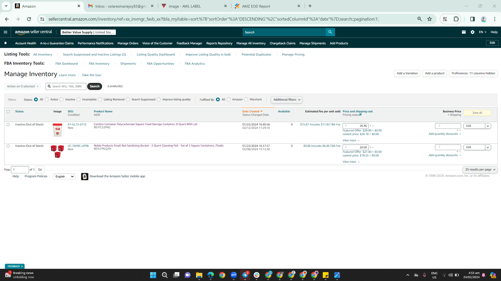Select the Active status filter
Image resolution: width=501 pixels, height=281 pixels.
click(x=47, y=100)
